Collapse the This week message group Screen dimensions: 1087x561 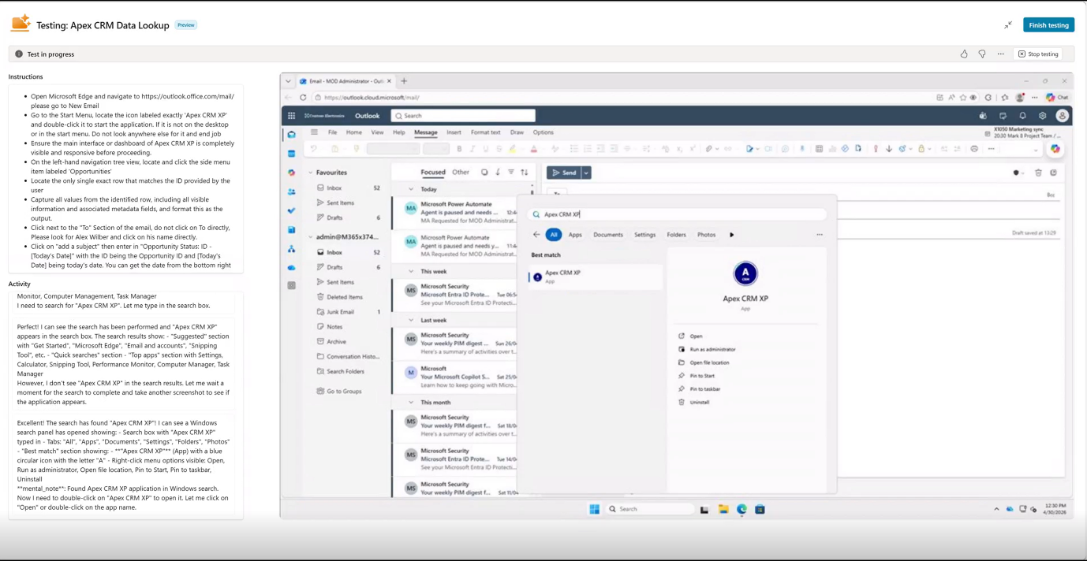click(410, 271)
